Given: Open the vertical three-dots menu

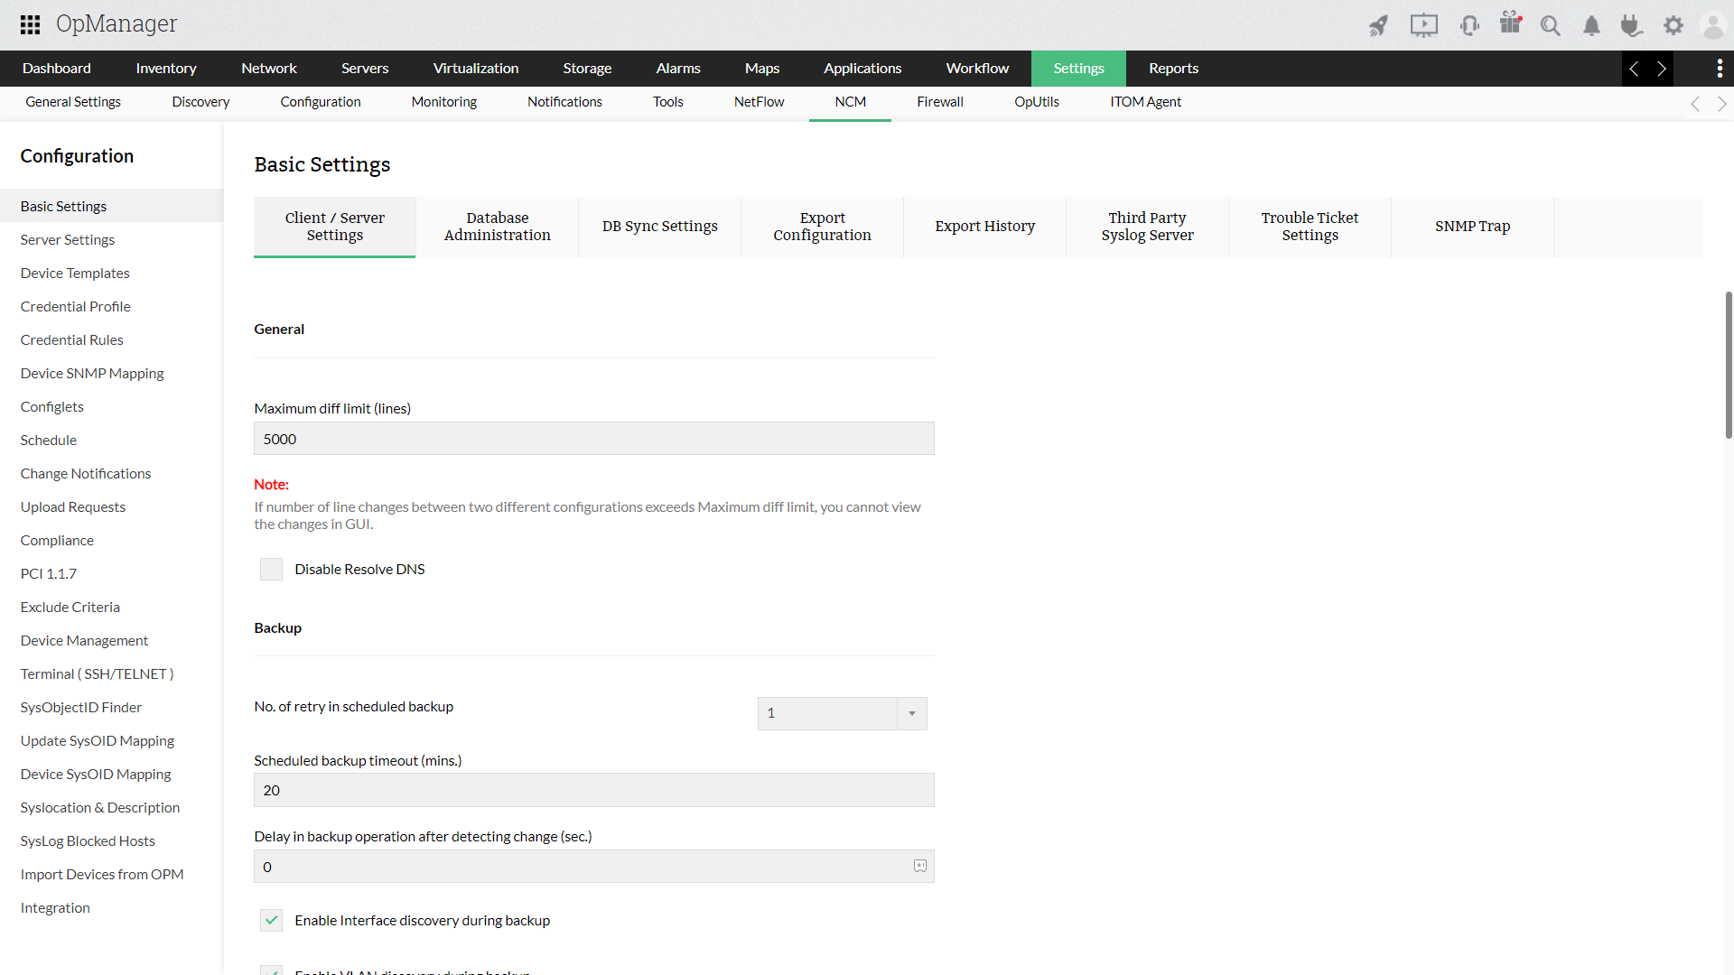Looking at the screenshot, I should [x=1720, y=69].
